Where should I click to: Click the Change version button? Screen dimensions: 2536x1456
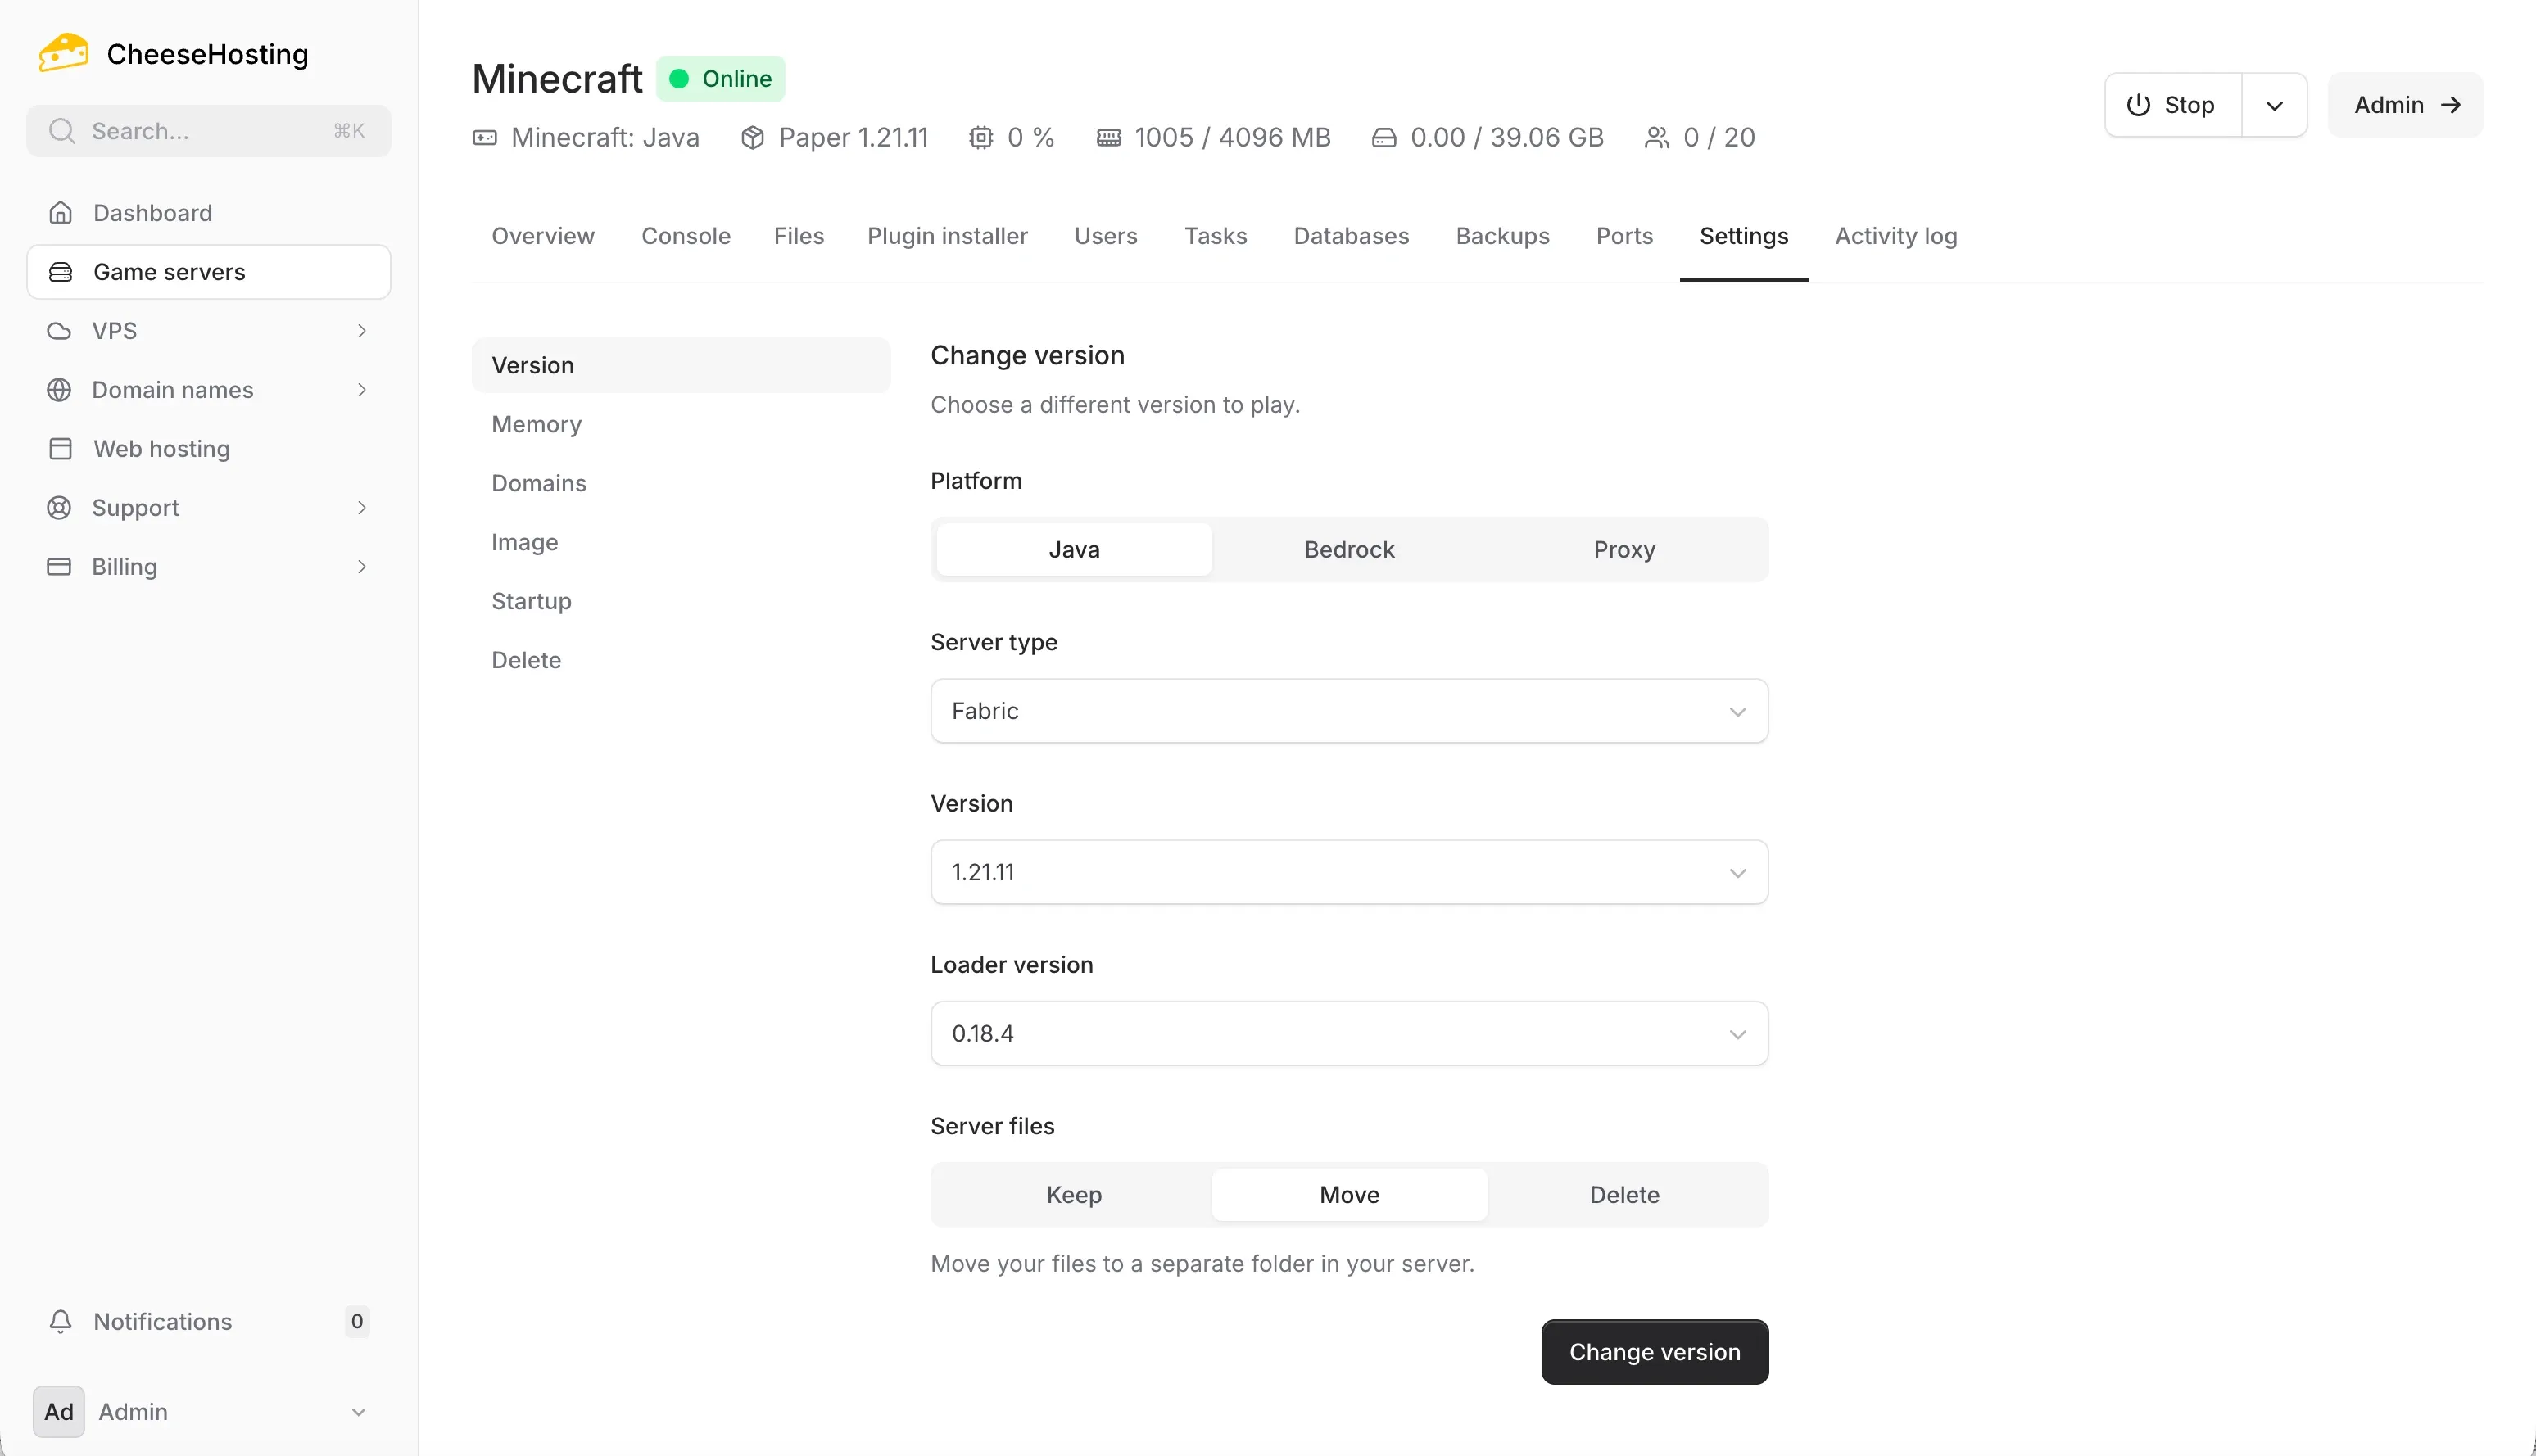1654,1351
